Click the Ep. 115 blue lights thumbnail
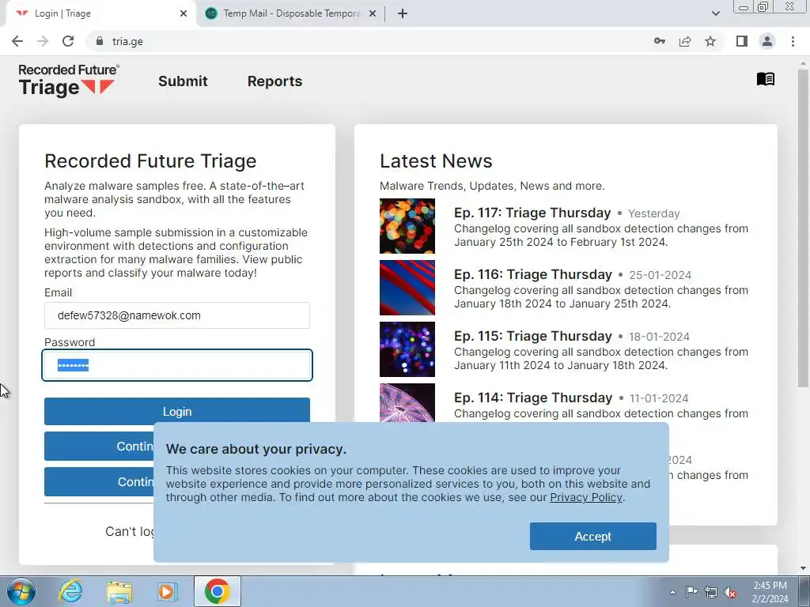 point(407,349)
